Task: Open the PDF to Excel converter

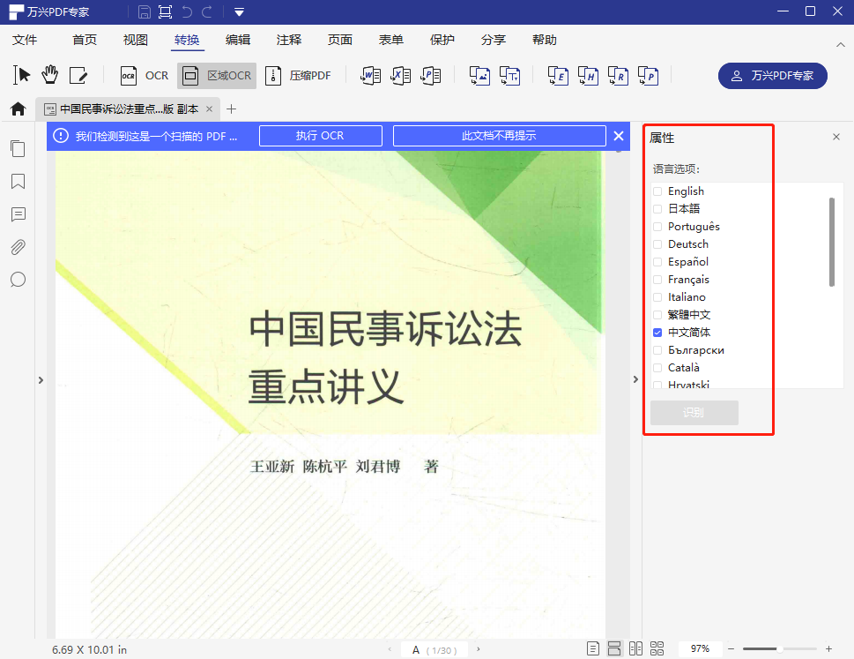Action: click(401, 76)
